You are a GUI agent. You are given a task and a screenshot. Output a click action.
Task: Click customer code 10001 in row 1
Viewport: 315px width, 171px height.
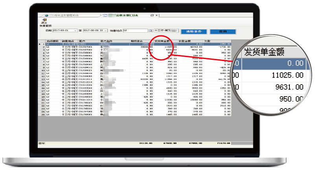pos(82,44)
